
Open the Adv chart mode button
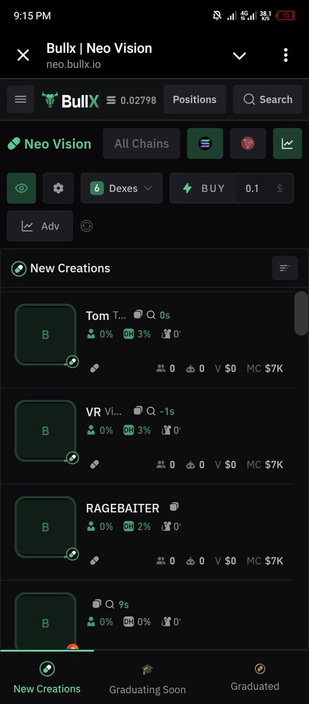click(x=40, y=226)
